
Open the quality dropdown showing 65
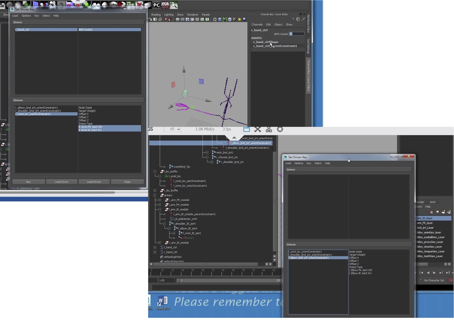point(172,129)
